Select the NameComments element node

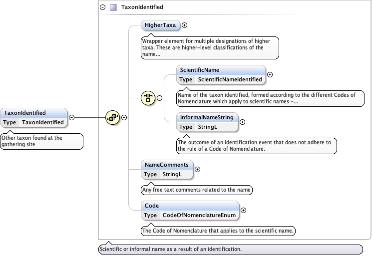coord(166,165)
